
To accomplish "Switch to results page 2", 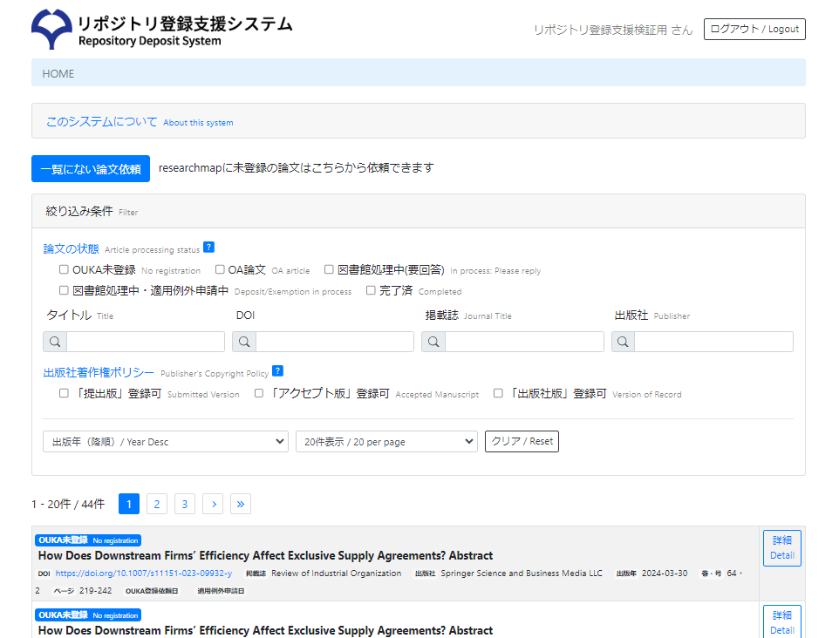I will tap(157, 504).
